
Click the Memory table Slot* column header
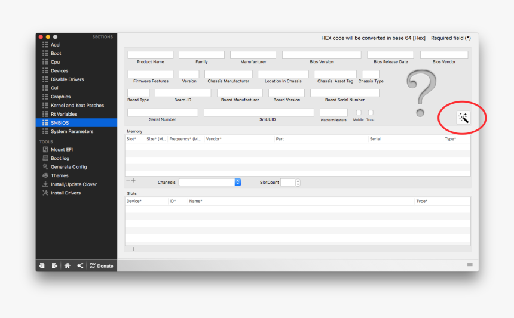[135, 139]
